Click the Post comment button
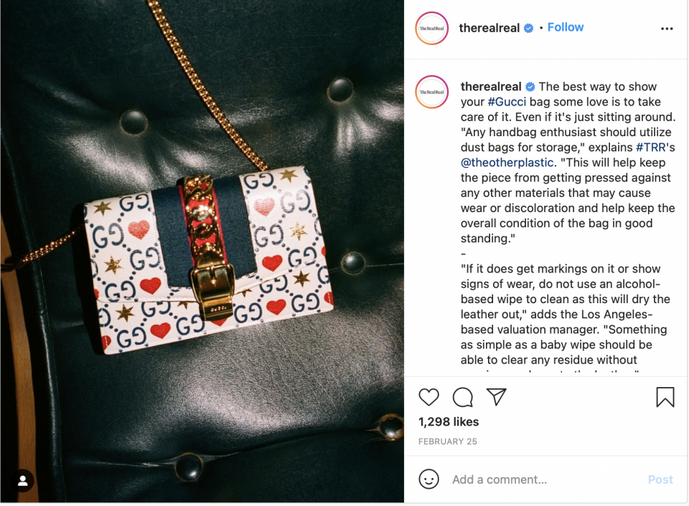 click(660, 479)
